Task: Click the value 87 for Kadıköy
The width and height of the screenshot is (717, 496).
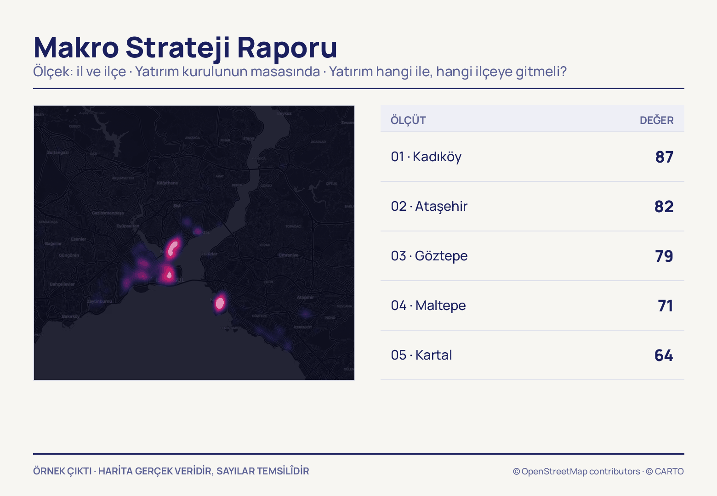Action: click(x=664, y=157)
